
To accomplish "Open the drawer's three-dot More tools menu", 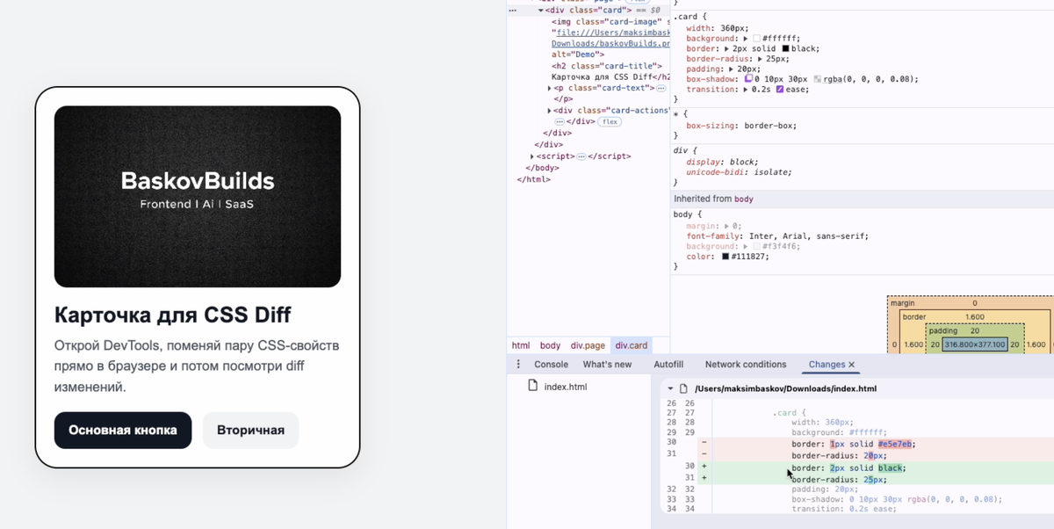I will [518, 364].
